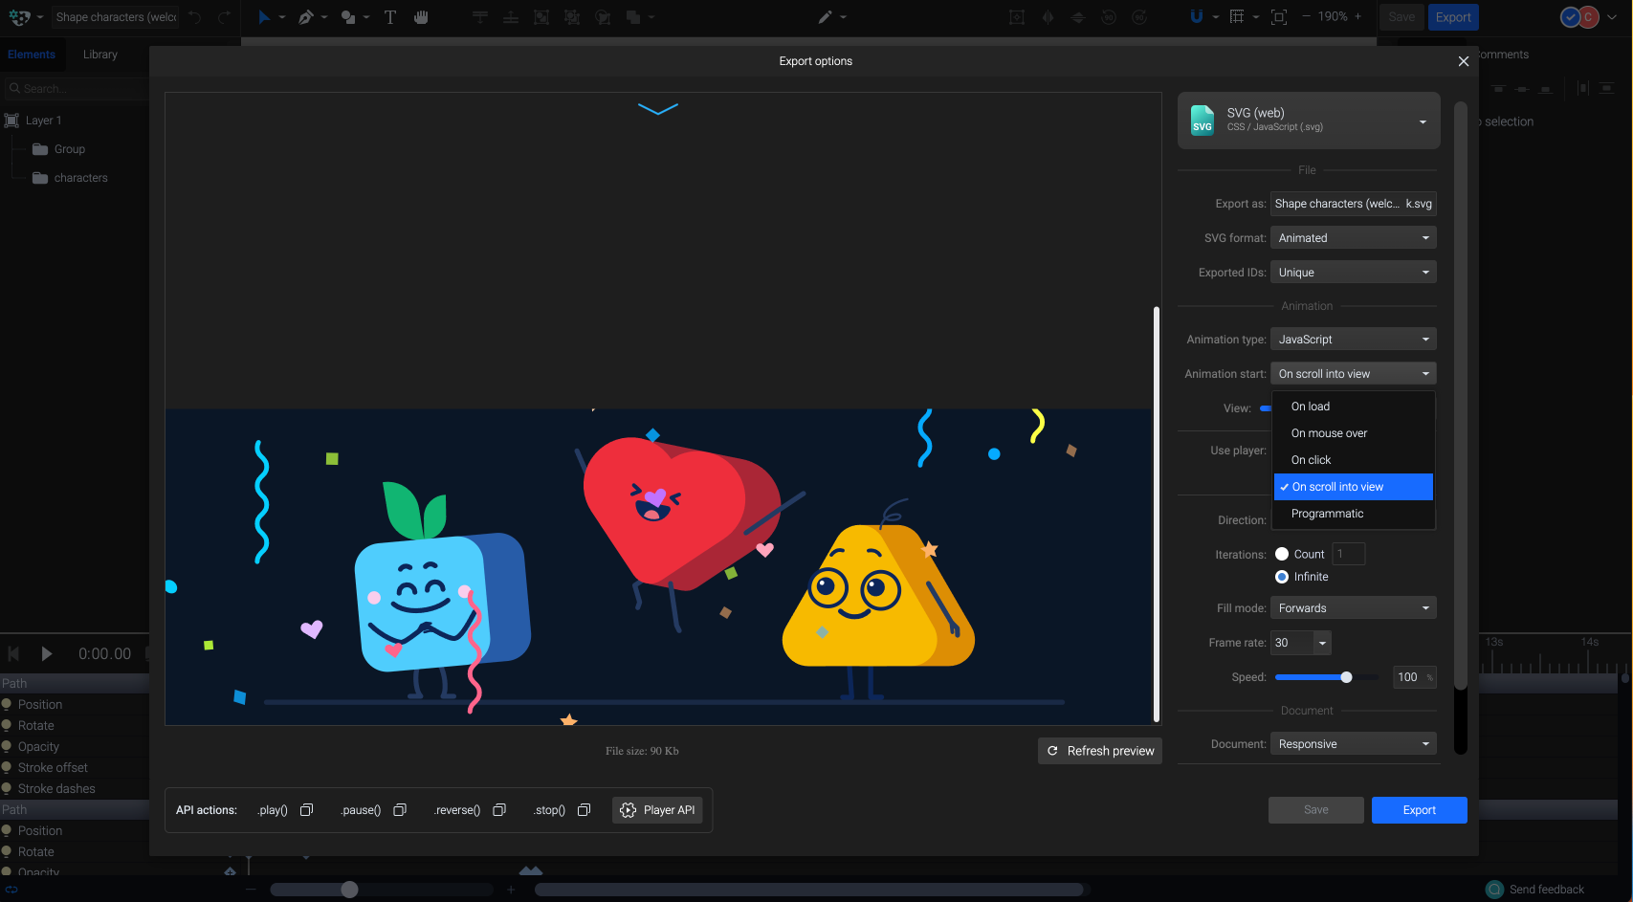Toggle the grid display icon
This screenshot has width=1633, height=902.
1237,16
